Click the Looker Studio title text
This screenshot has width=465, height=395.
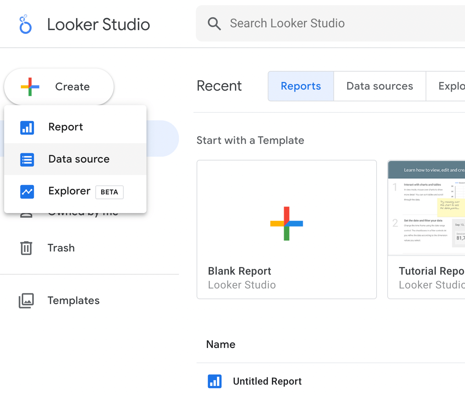98,25
